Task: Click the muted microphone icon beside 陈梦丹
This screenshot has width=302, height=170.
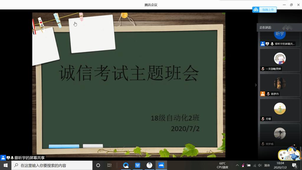Action: (268, 94)
